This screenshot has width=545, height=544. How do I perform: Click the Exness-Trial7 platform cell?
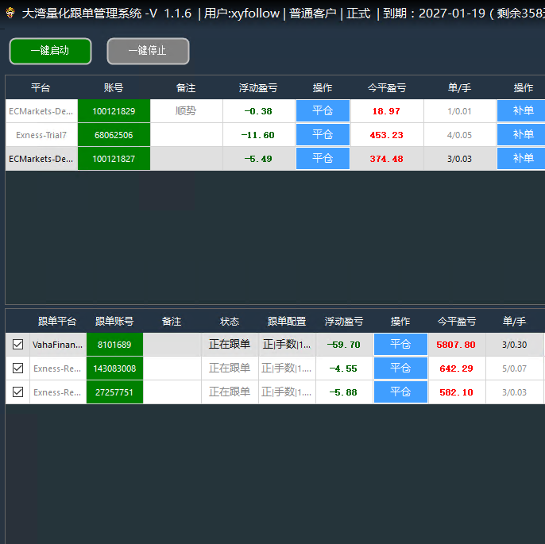coord(41,135)
